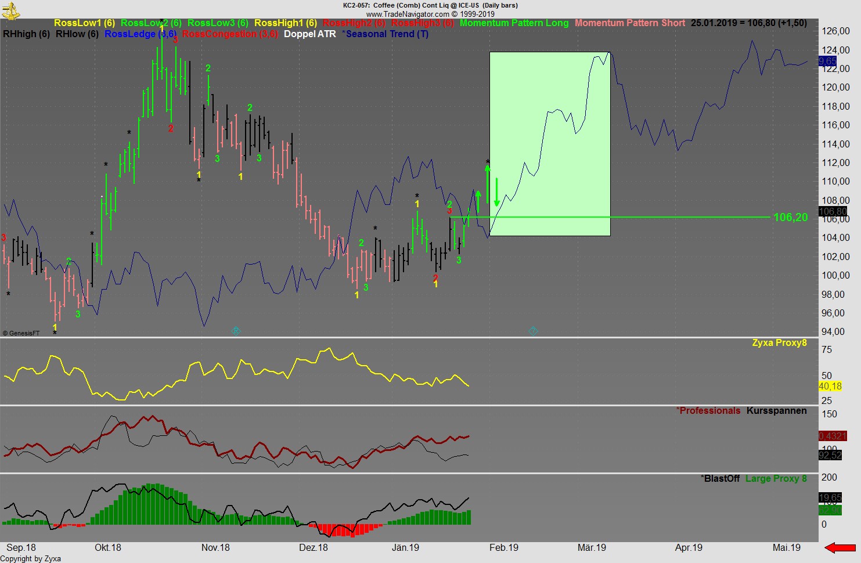Click the Momentum Pattern Short label
Viewport: 861px width, 563px height.
[630, 23]
